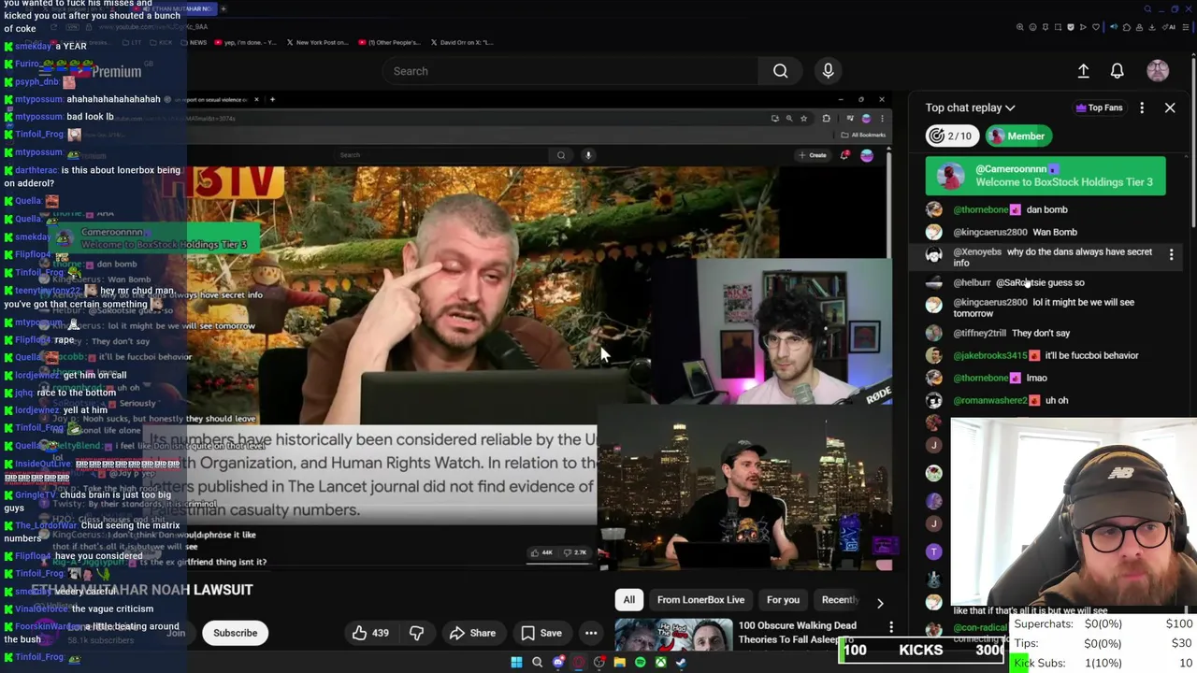Select the From LonerBox Live chip
This screenshot has width=1197, height=673.
700,600
